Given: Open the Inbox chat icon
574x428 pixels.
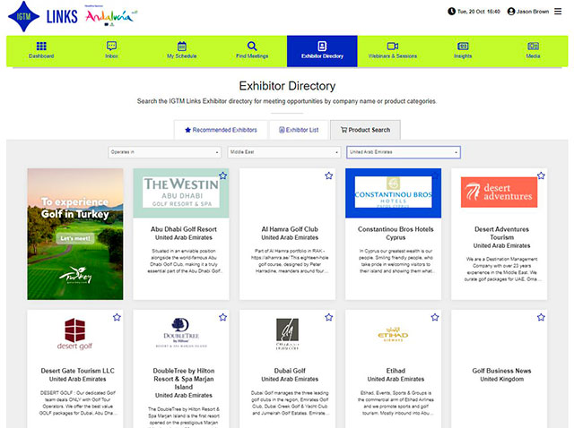Looking at the screenshot, I should coord(111,46).
